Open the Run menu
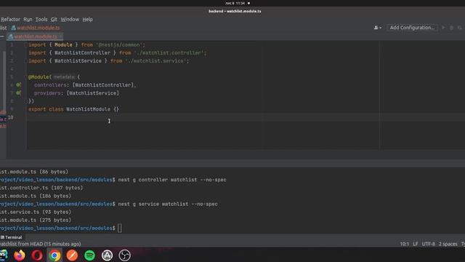This screenshot has width=465, height=262. click(x=28, y=20)
